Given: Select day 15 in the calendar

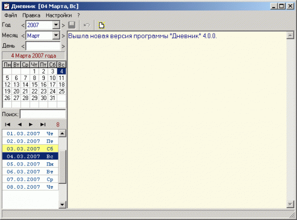Looking at the screenshot, I should pyautogui.click(x=35, y=84).
